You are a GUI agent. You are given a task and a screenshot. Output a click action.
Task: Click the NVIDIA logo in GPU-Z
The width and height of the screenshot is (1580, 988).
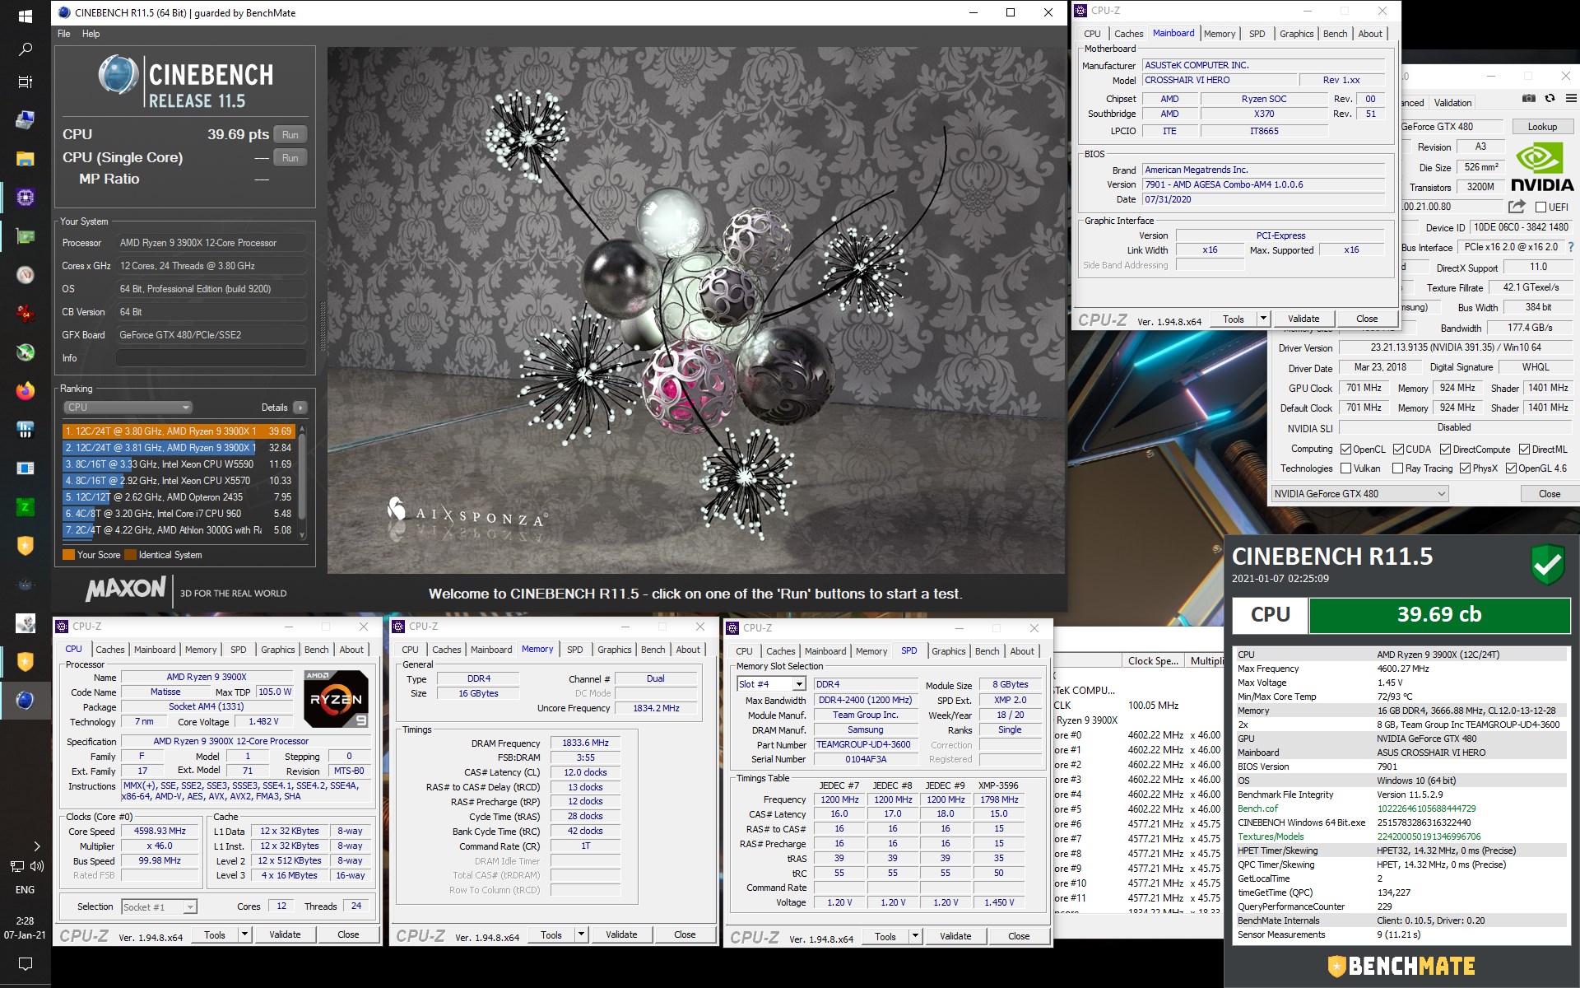(1542, 168)
